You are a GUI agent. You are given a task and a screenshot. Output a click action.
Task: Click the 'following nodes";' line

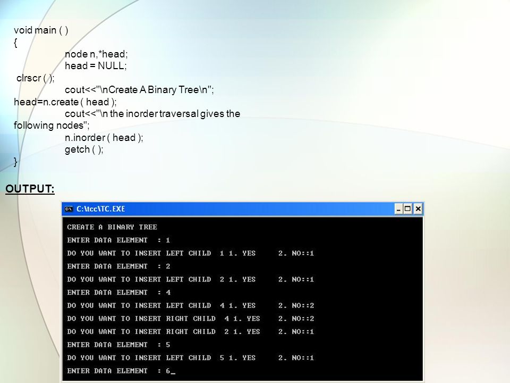click(52, 126)
